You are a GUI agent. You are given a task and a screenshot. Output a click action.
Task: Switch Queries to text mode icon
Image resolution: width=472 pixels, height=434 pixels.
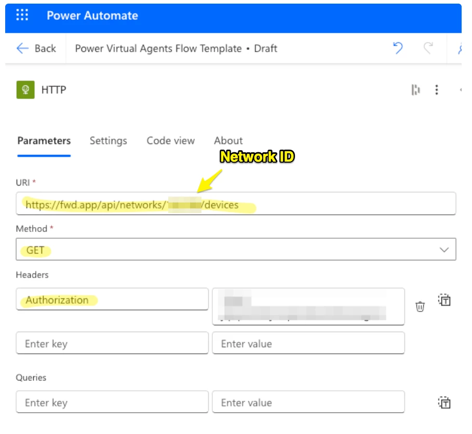tap(444, 402)
